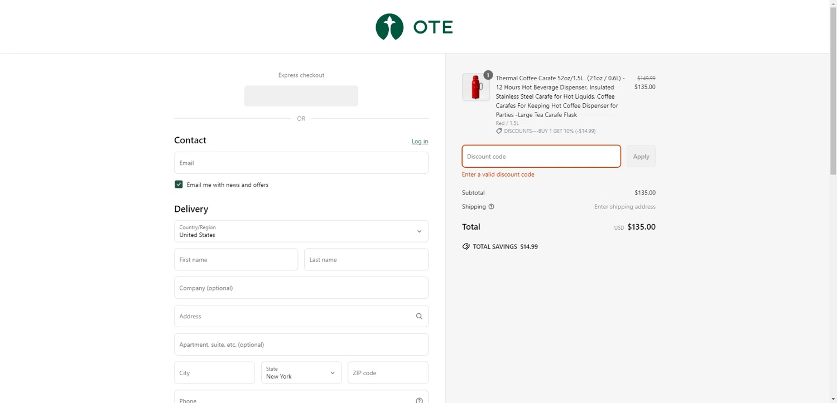Click the Total Savings tag icon
The height and width of the screenshot is (403, 837).
466,246
